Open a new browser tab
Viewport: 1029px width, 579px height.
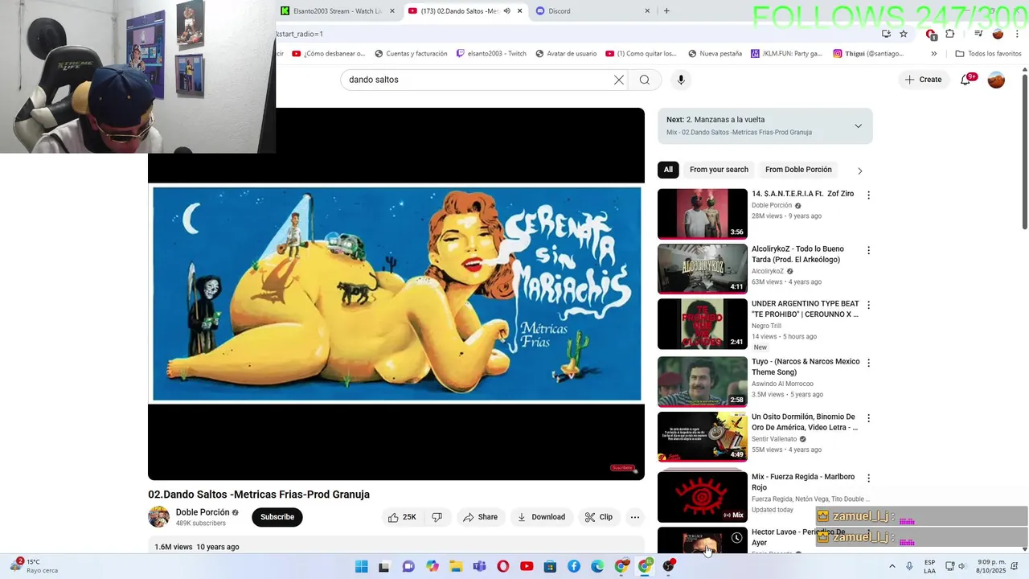666,11
